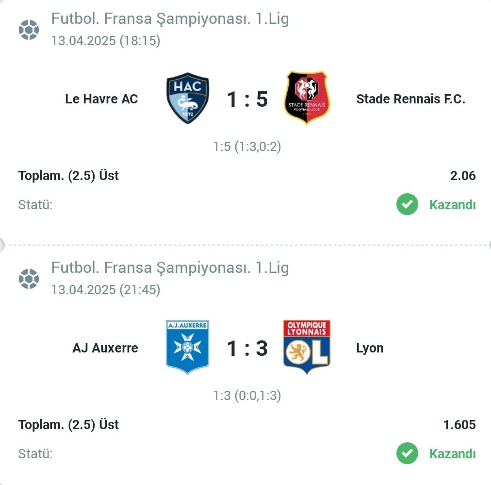
Task: Open first Futbol. Fransa Şampiyonası. 1.Lig header
Action: [170, 19]
